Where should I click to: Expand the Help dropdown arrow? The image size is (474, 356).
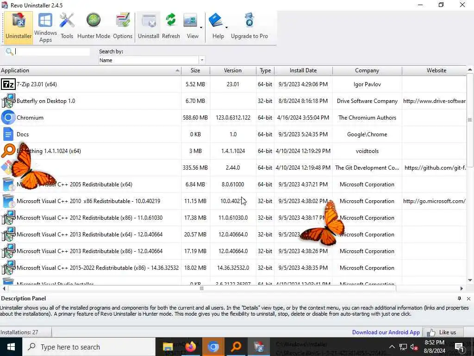coord(226,27)
